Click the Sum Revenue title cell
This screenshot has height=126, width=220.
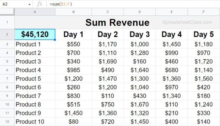(117, 22)
